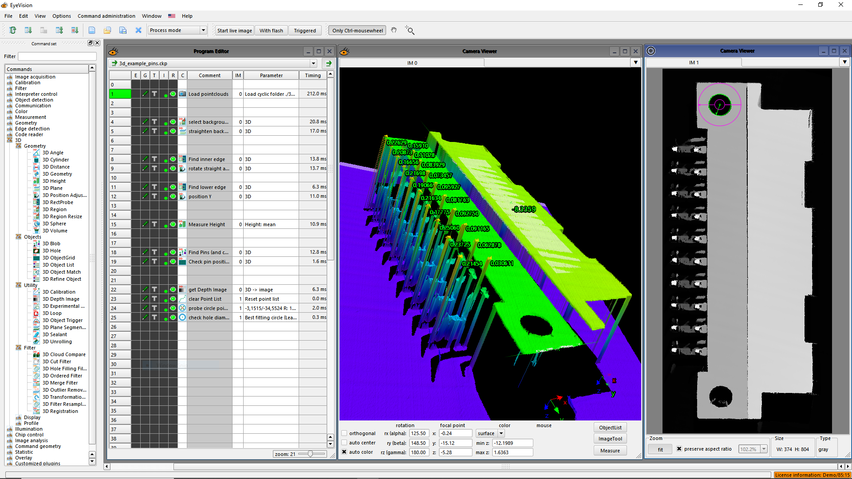852x479 pixels.
Task: Click the green arrow next to 3d_example_pins.ckp
Action: click(329, 63)
